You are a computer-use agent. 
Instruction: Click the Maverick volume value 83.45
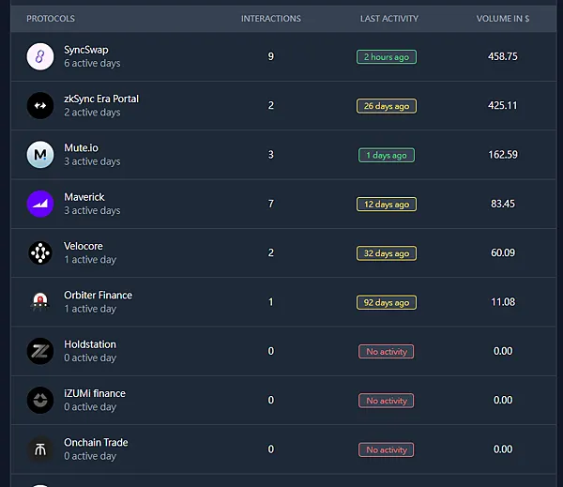(504, 204)
